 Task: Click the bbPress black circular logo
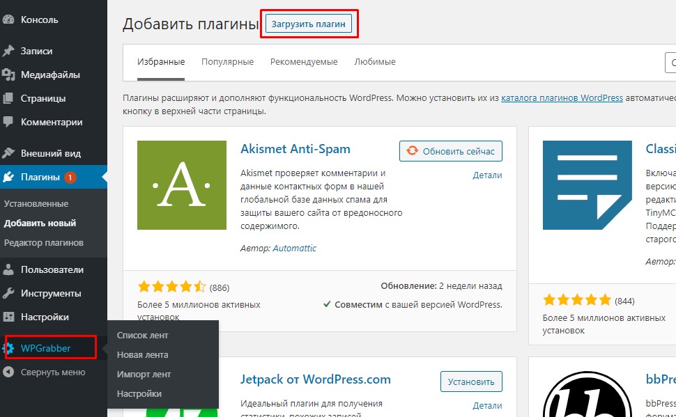(587, 394)
